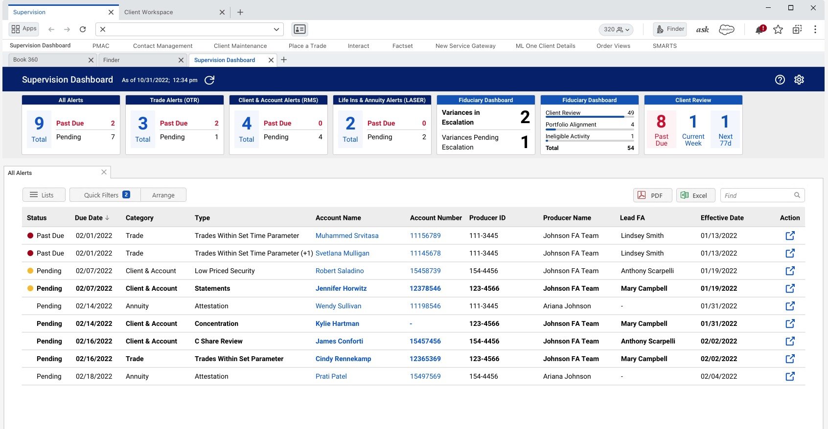Open action for James Conforti row
Image resolution: width=828 pixels, height=429 pixels.
[790, 341]
